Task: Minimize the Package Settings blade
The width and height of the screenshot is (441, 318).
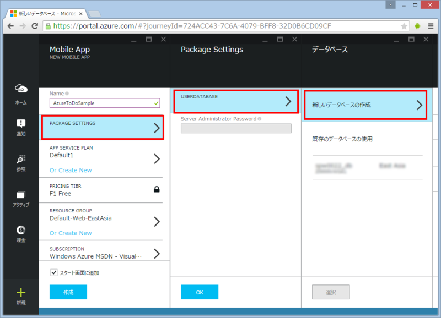Action: (x=265, y=40)
